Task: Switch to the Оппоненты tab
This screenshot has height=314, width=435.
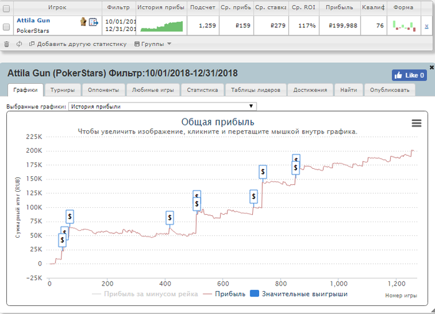Action: [104, 90]
